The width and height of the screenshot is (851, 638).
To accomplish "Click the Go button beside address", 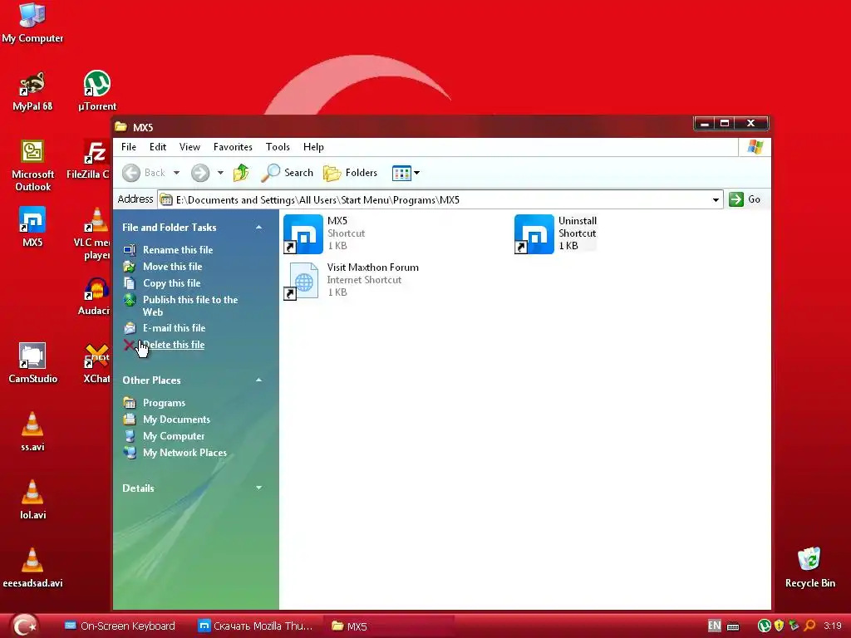I will tap(745, 199).
